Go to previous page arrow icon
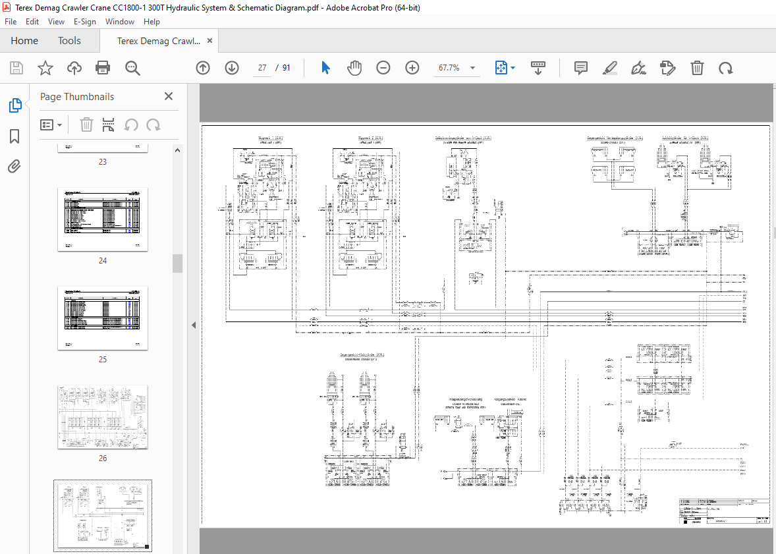 (x=203, y=68)
